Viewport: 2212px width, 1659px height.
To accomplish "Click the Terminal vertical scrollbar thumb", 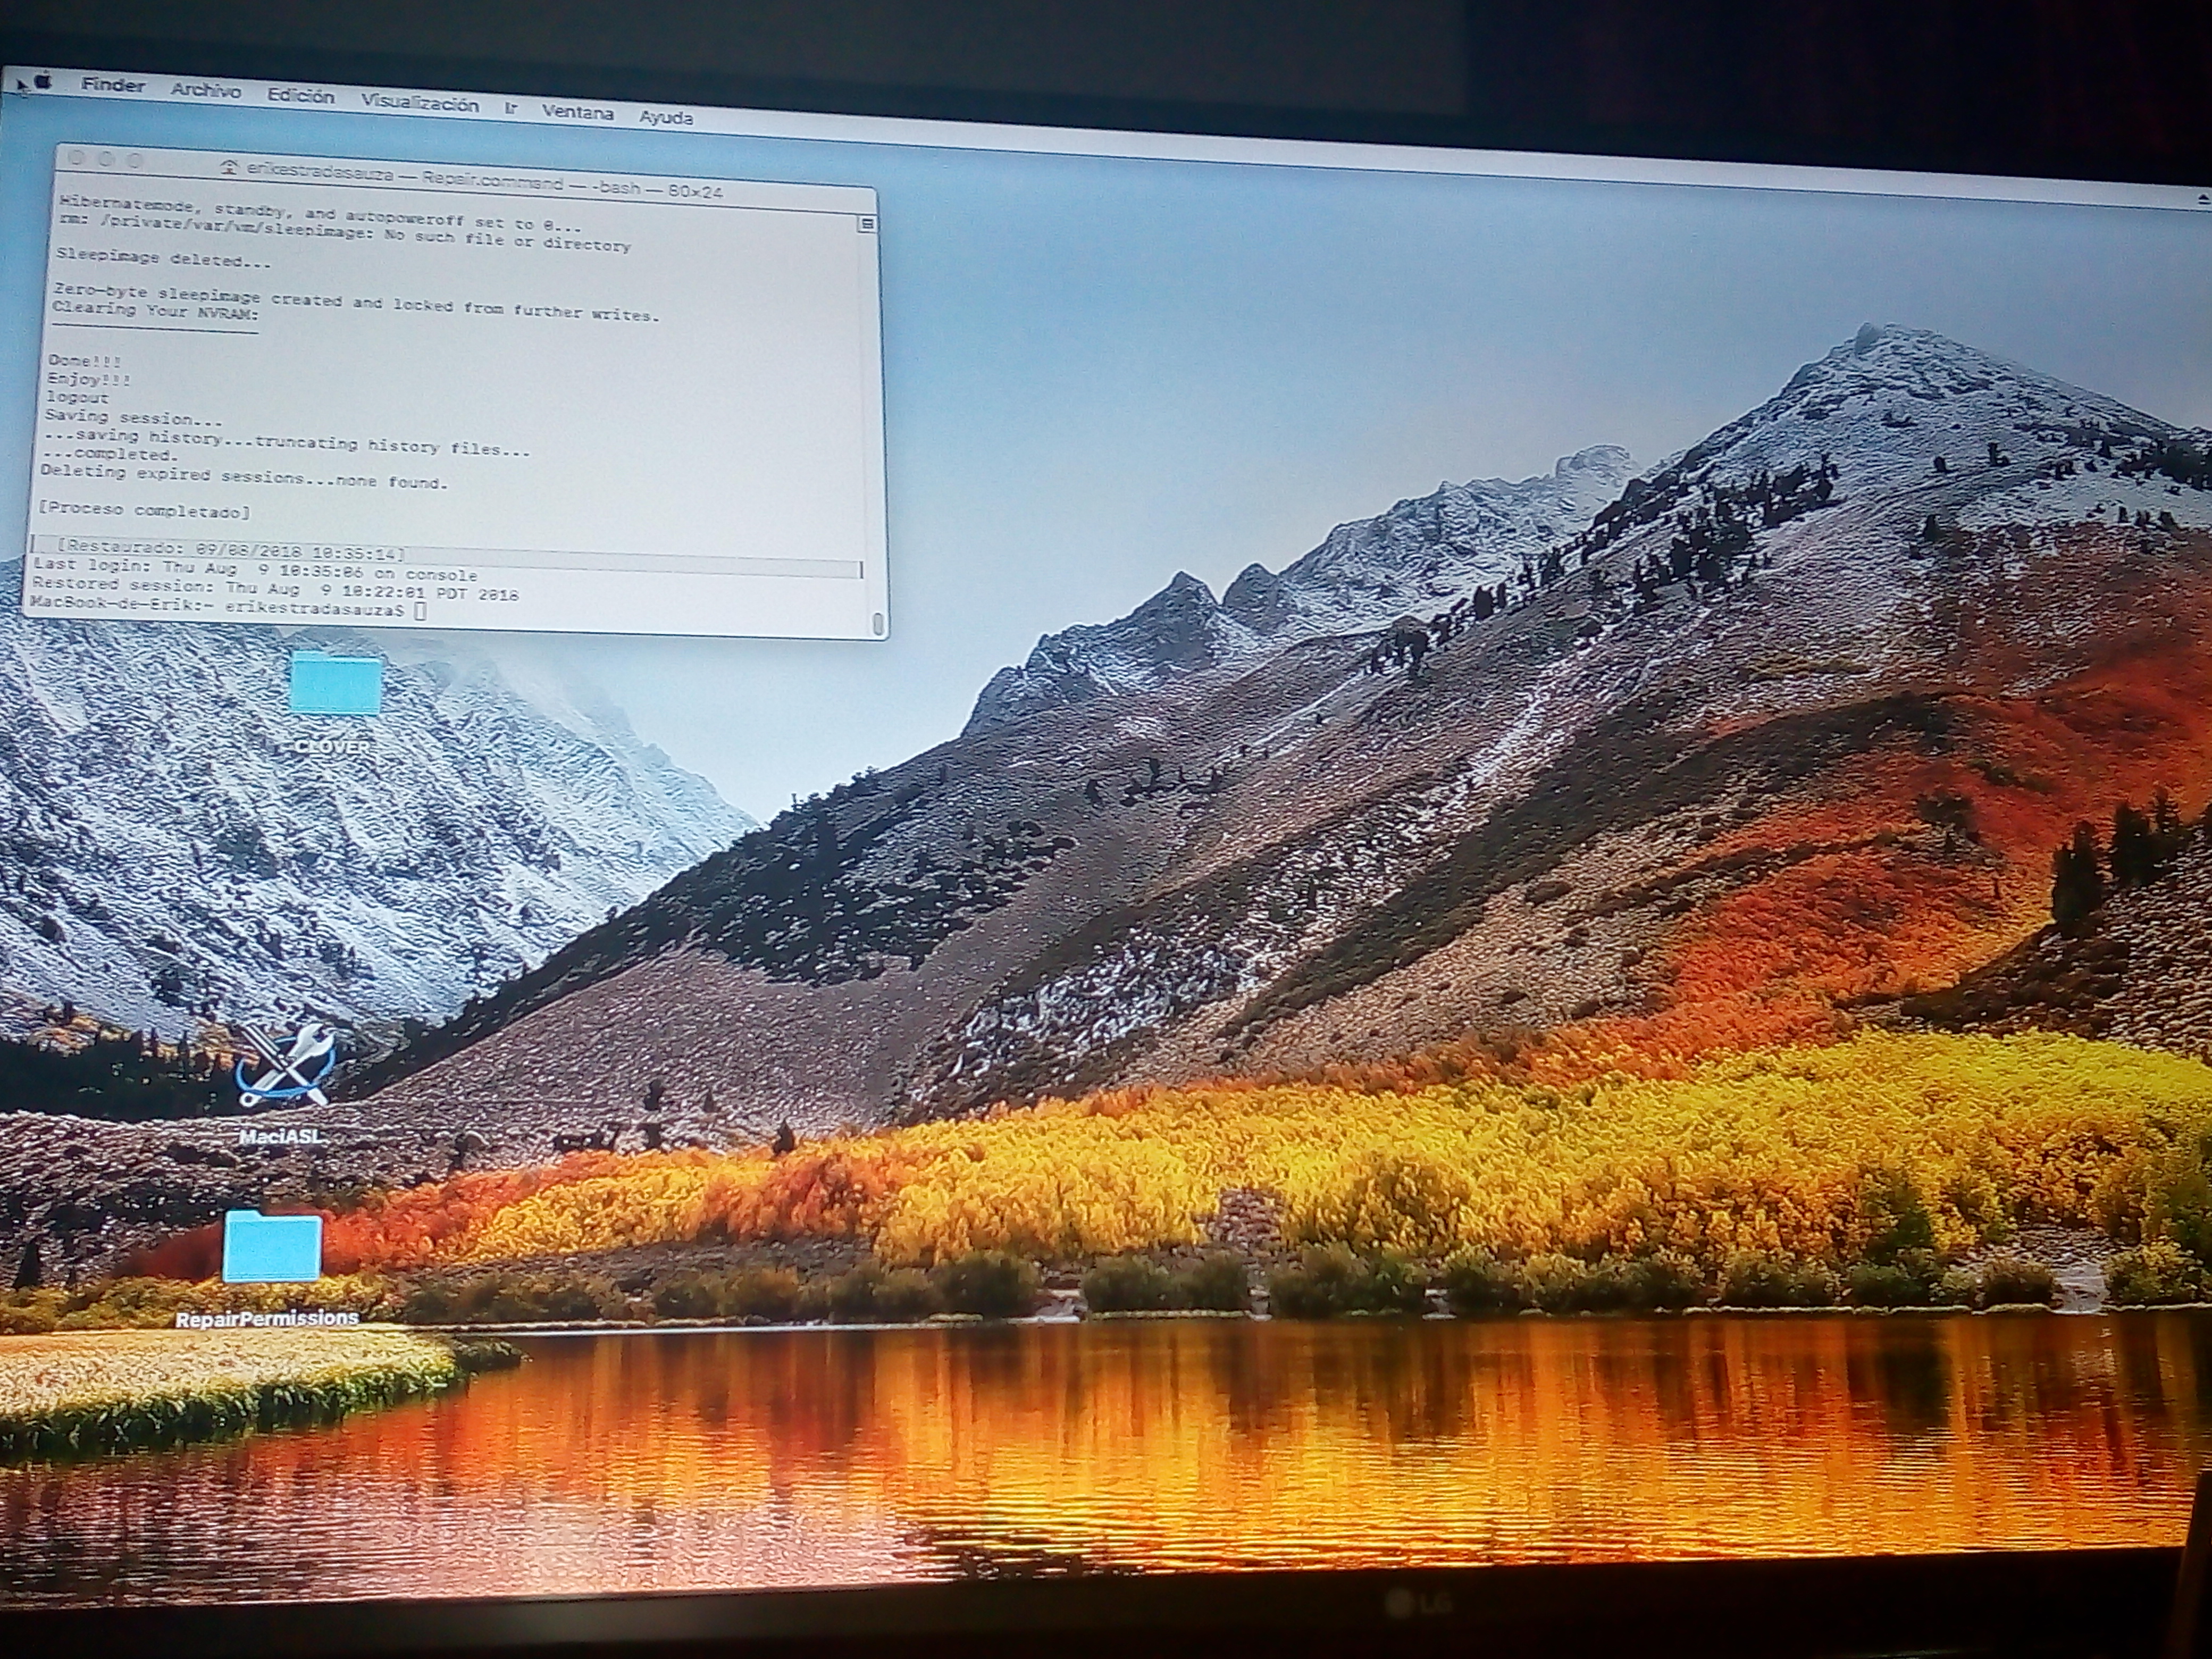I will (878, 624).
